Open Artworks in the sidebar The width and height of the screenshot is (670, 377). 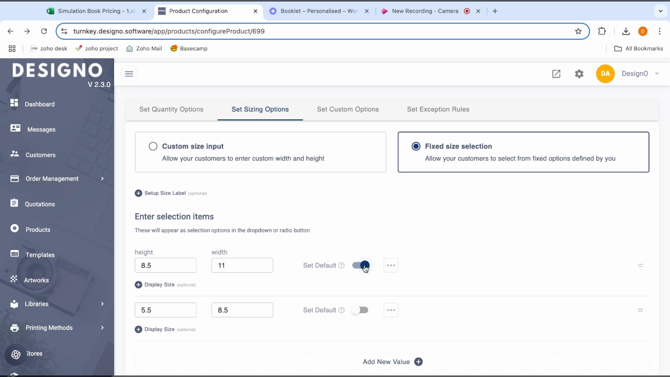click(36, 280)
